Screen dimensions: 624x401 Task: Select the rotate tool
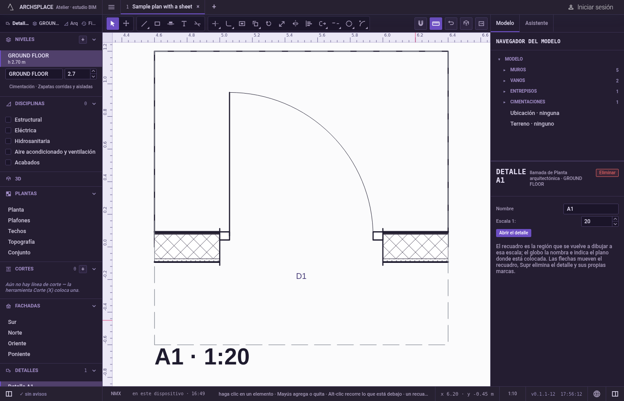(x=269, y=24)
